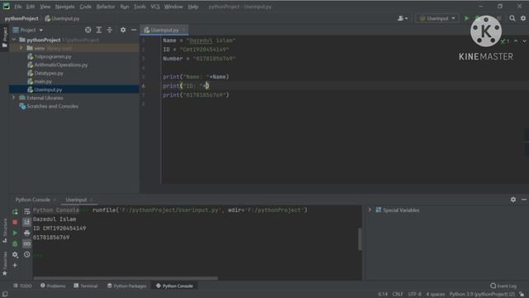This screenshot has height=298, width=529.
Task: Open the Window menu
Action: [x=174, y=7]
